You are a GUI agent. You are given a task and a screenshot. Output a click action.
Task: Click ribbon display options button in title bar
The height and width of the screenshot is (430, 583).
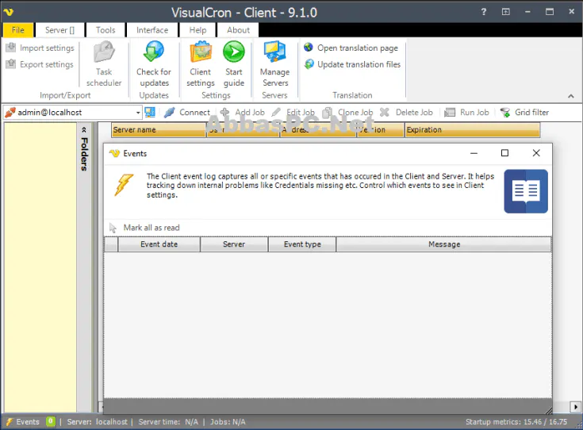506,12
